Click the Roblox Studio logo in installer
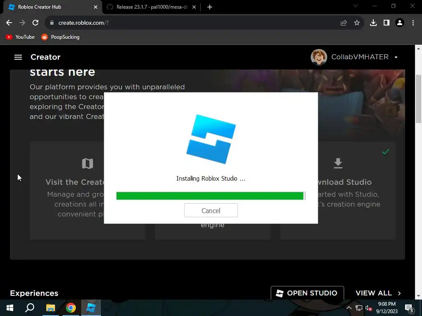This screenshot has width=422, height=316. 211,139
